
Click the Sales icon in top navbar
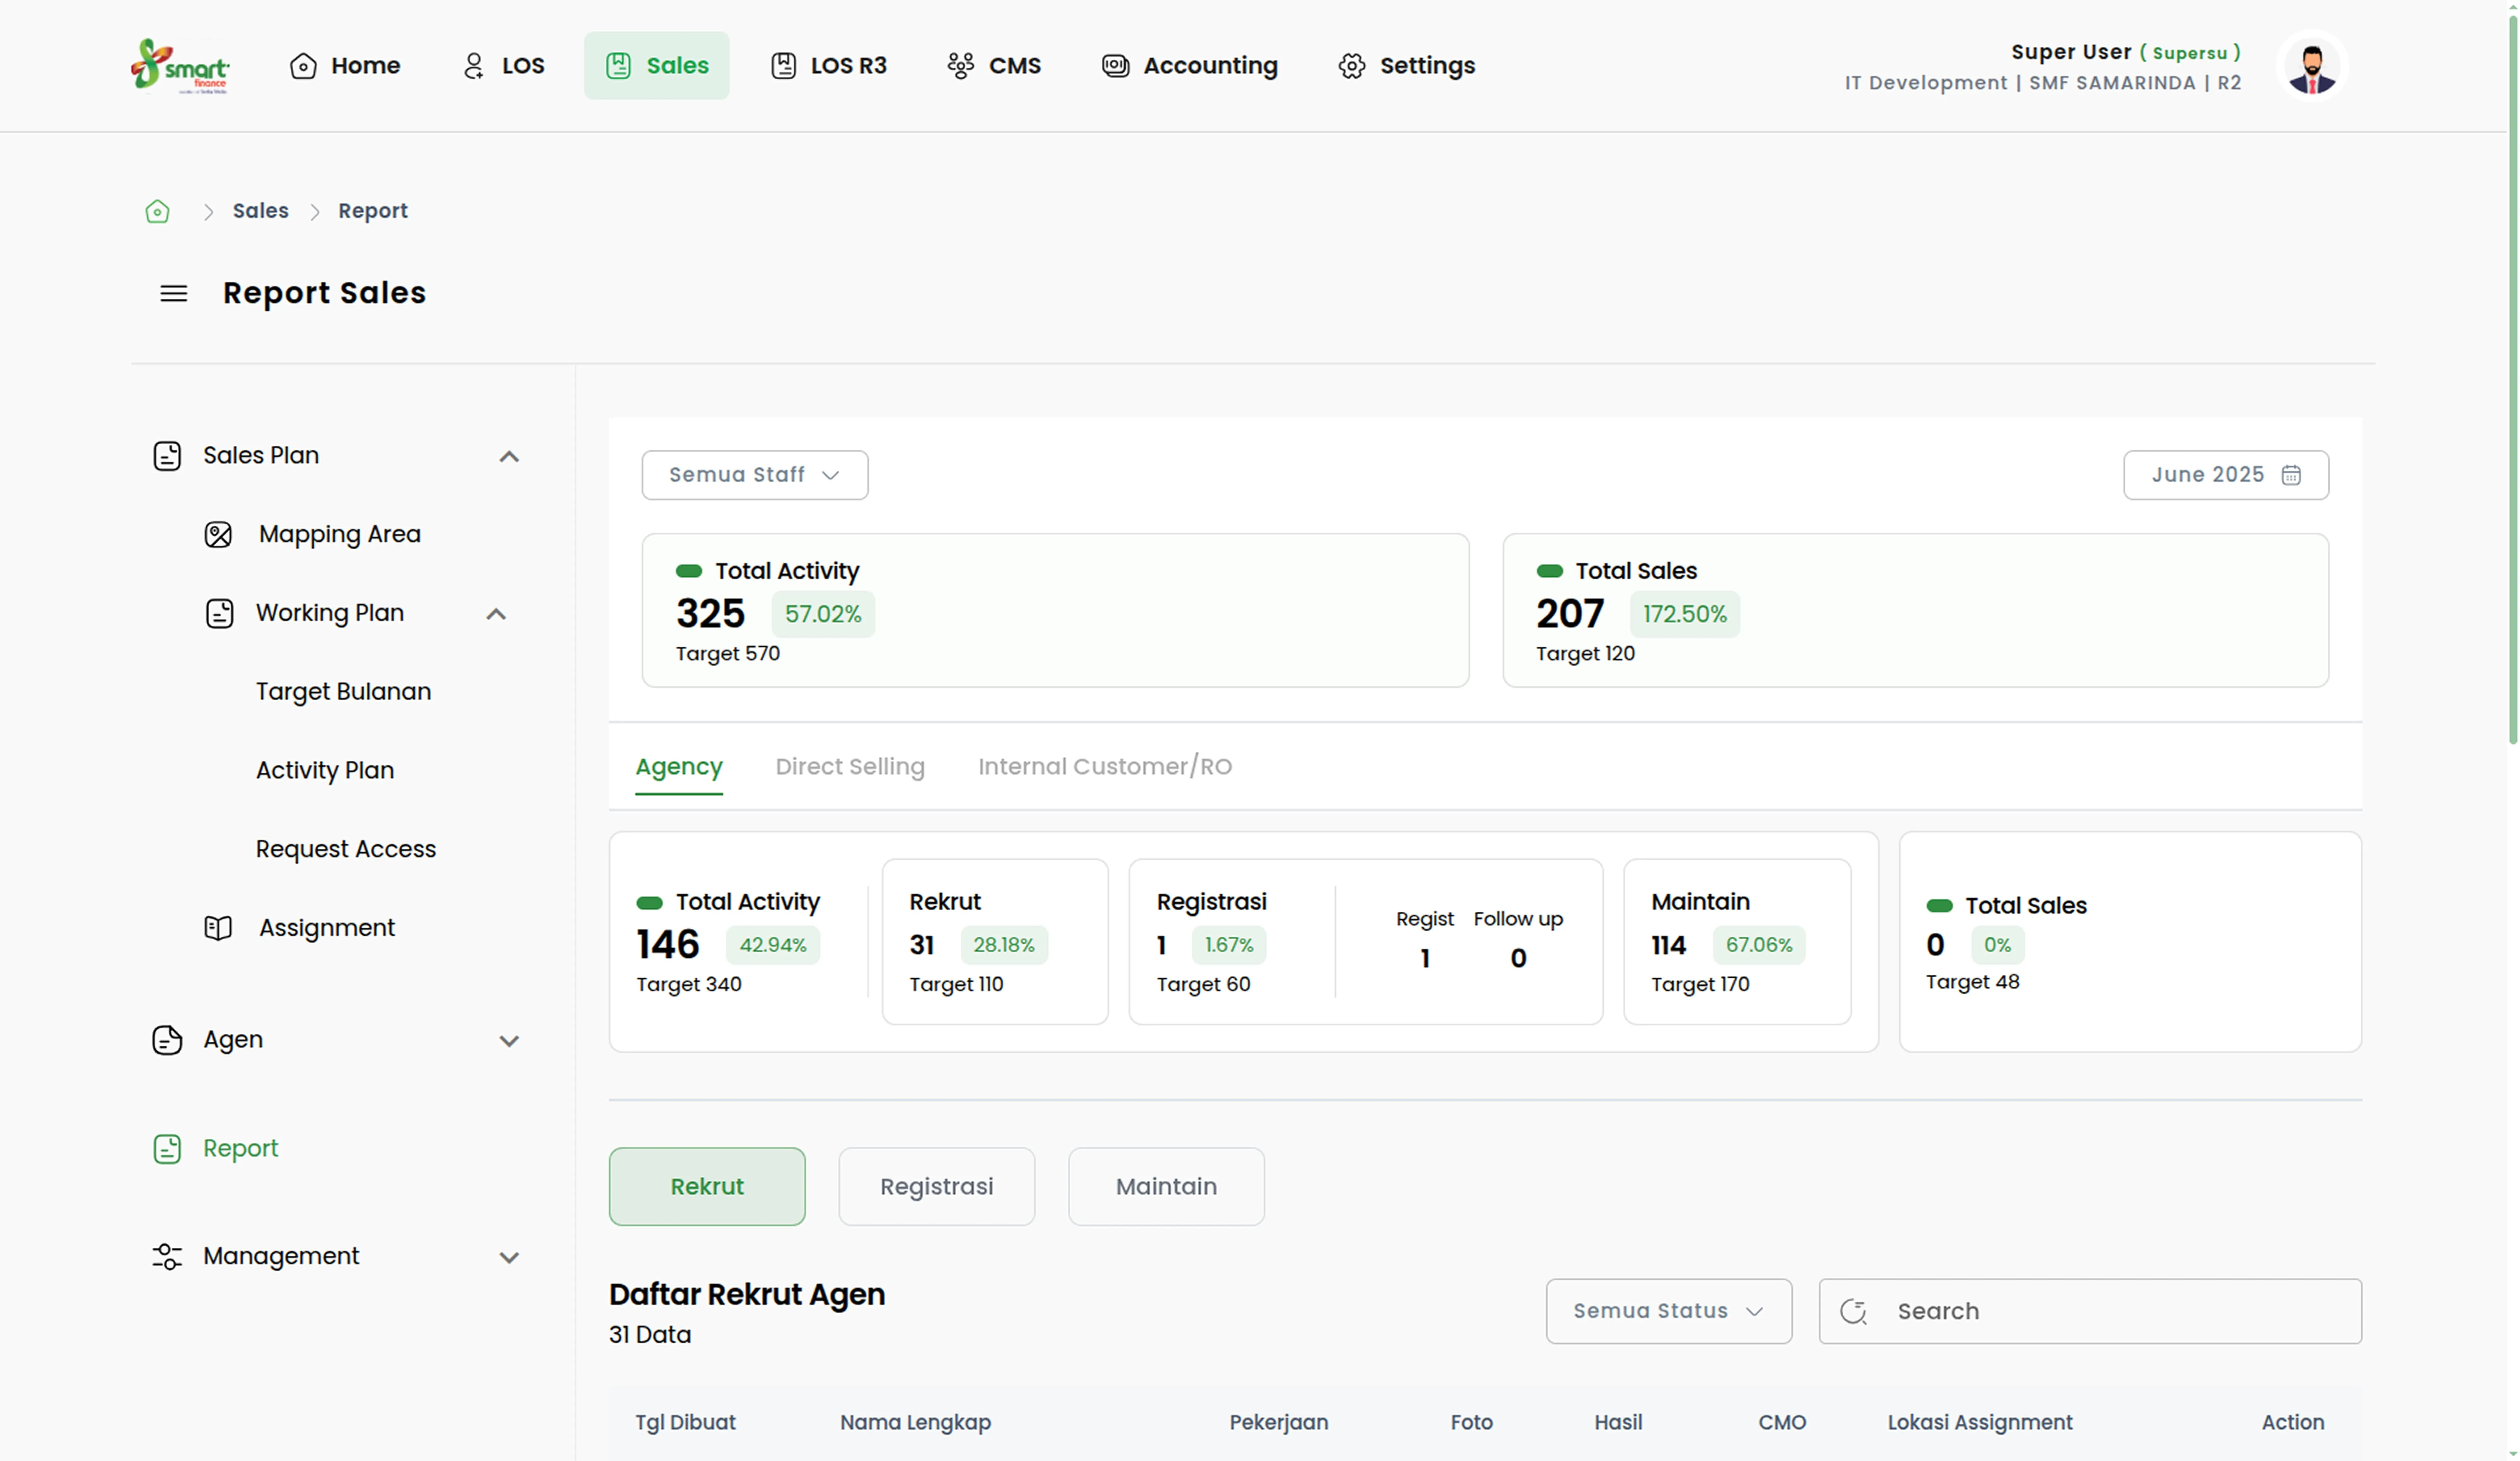click(x=618, y=66)
